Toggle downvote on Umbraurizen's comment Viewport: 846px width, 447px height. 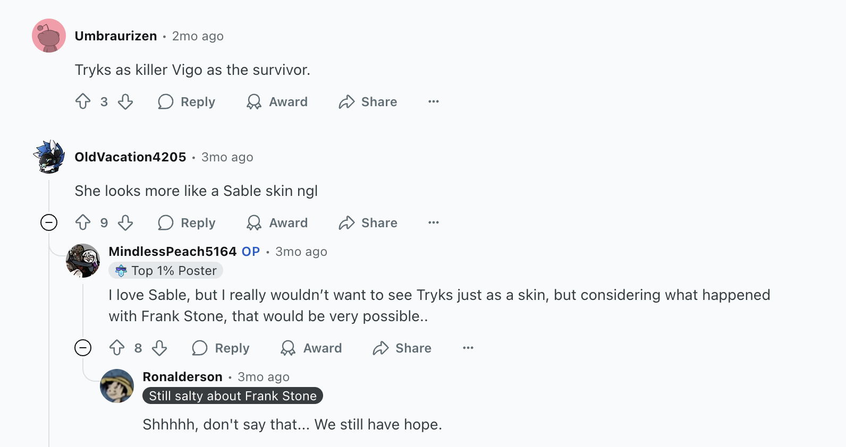point(125,101)
